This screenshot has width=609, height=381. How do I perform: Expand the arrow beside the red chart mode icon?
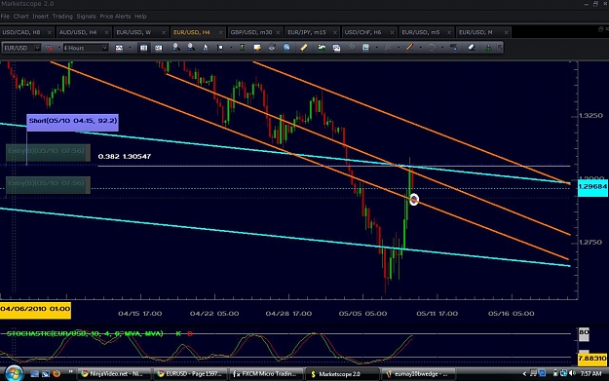[59, 48]
